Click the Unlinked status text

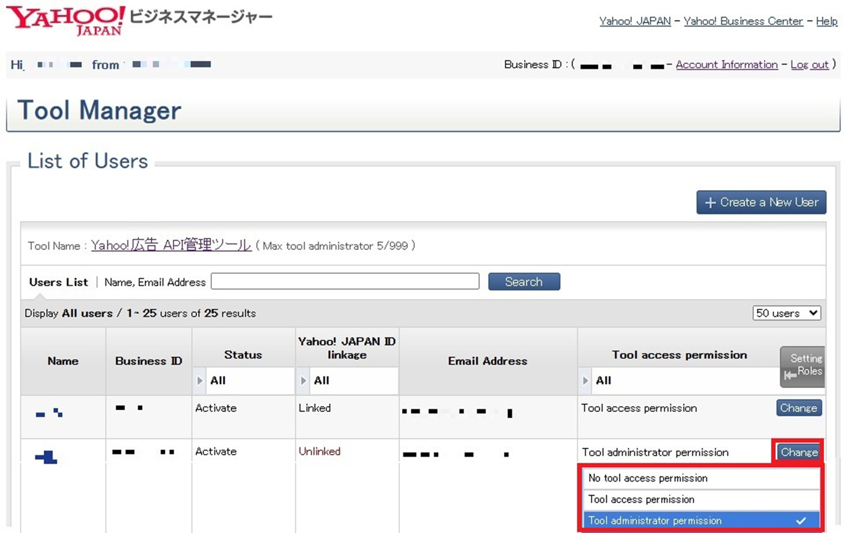320,451
